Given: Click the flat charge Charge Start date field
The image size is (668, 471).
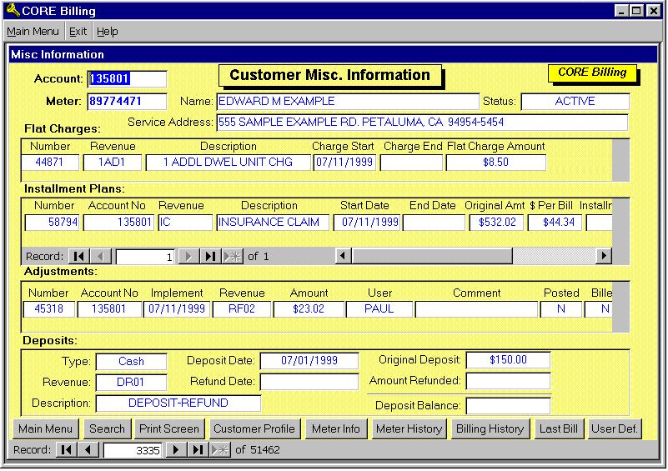Looking at the screenshot, I should [x=344, y=163].
